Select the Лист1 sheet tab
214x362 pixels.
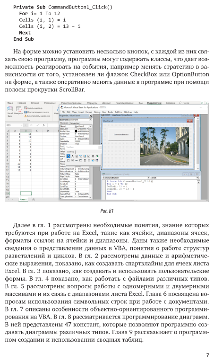point(23,200)
